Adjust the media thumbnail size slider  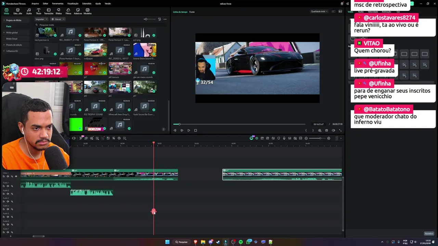click(150, 19)
